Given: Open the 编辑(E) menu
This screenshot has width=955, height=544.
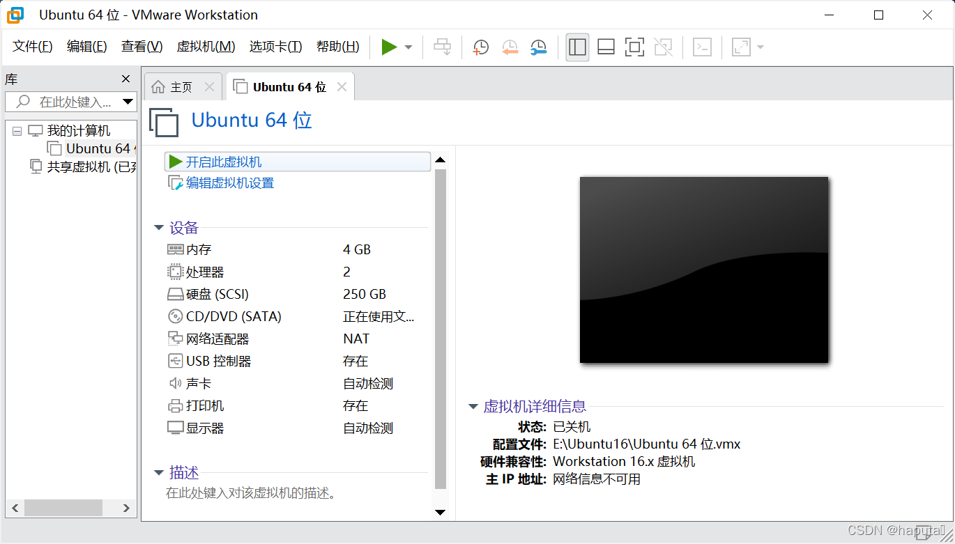Looking at the screenshot, I should pos(87,47).
